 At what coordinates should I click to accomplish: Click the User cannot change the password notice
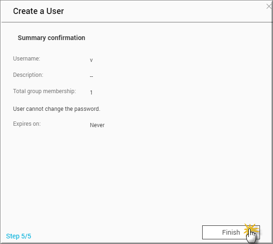56,109
